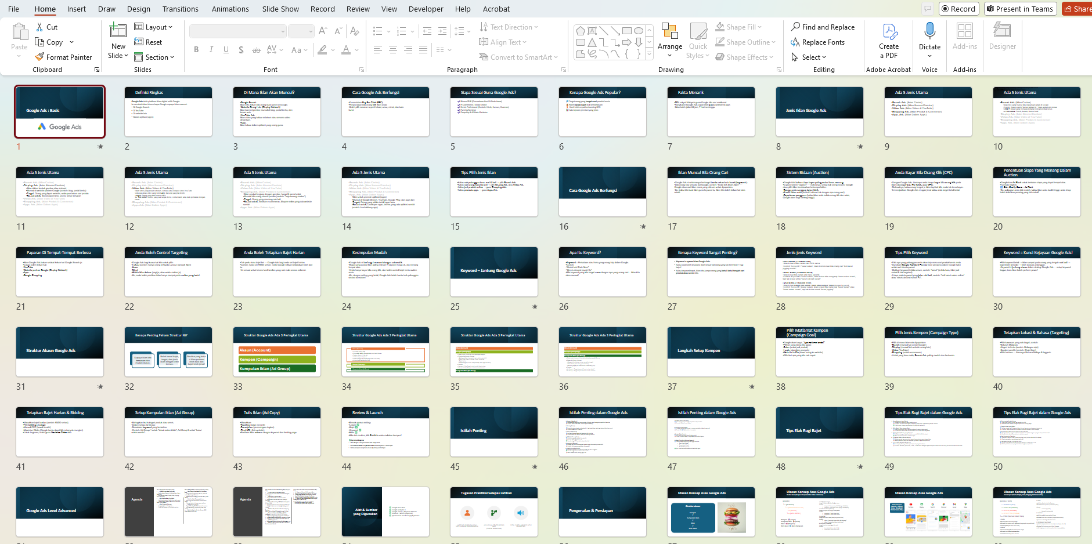
Task: Switch to the Design tab
Action: pyautogui.click(x=139, y=9)
